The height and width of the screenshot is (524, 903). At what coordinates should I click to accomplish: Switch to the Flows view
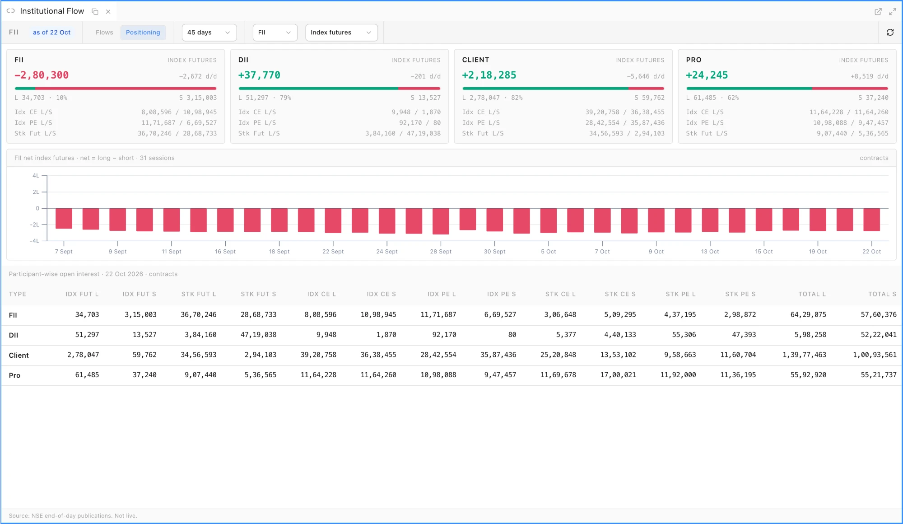[x=104, y=33]
